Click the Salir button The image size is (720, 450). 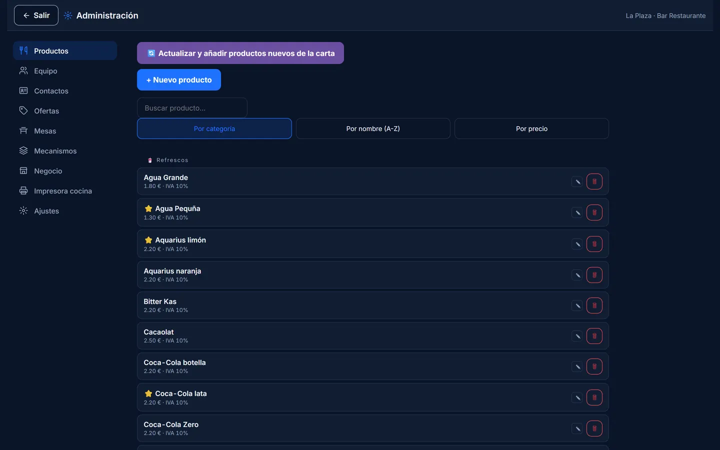36,15
